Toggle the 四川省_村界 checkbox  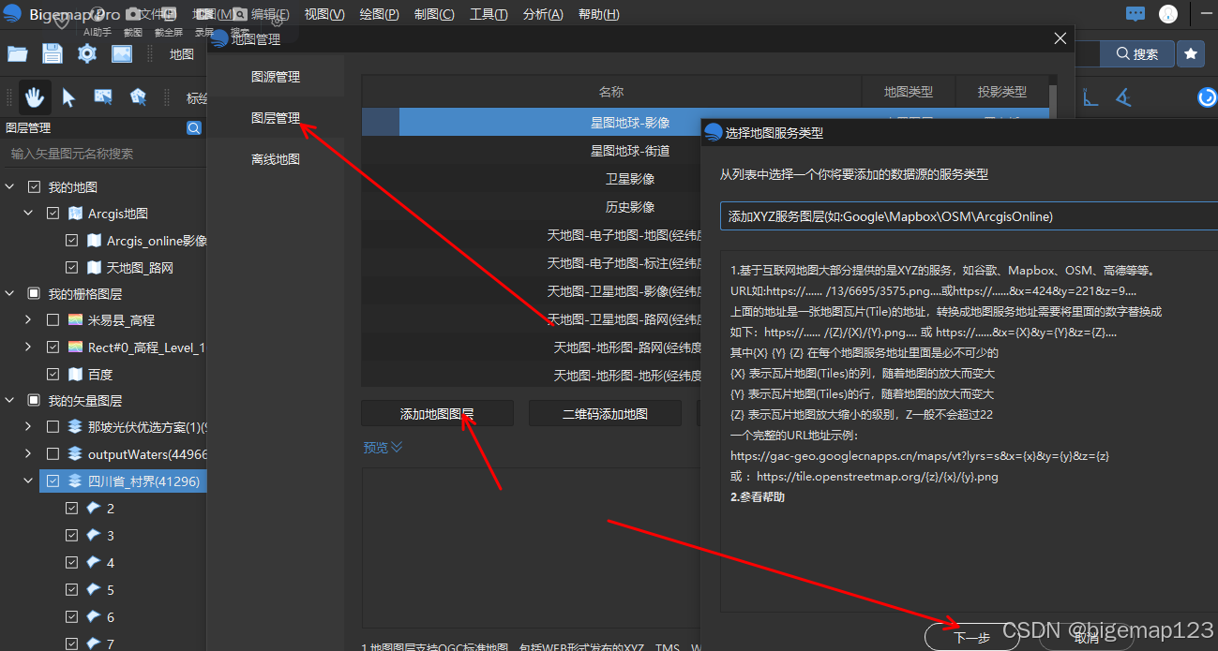coord(53,481)
